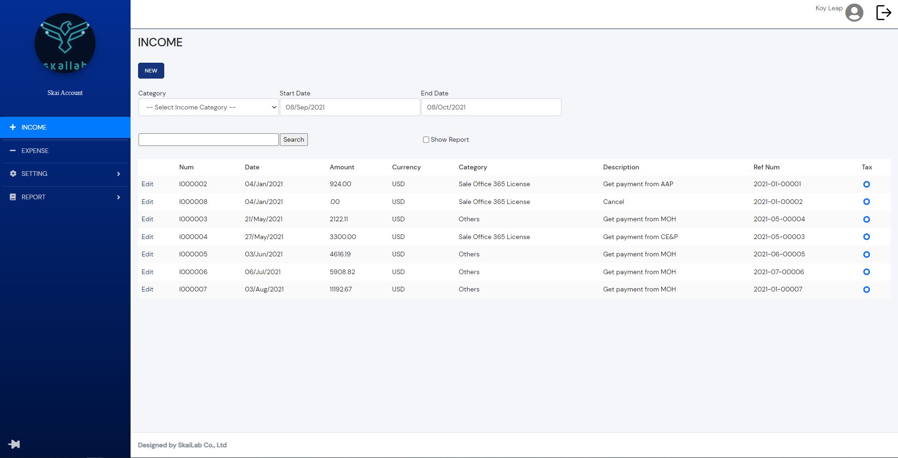The height and width of the screenshot is (458, 898).
Task: Click description Get payment from AAP
Action: pos(638,184)
